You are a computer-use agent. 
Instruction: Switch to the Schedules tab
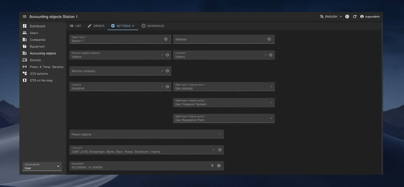(x=153, y=26)
